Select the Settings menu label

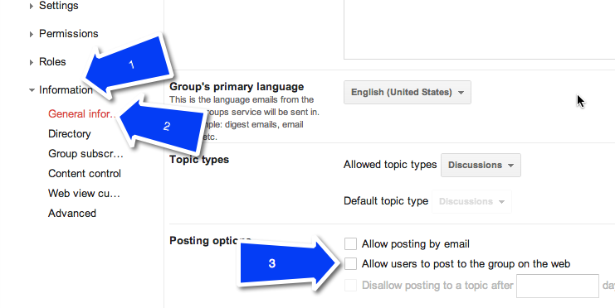tap(59, 6)
